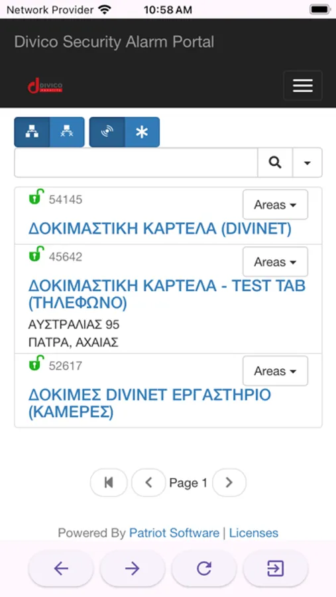
Task: Open Areas dropdown for client 52617
Action: point(275,371)
